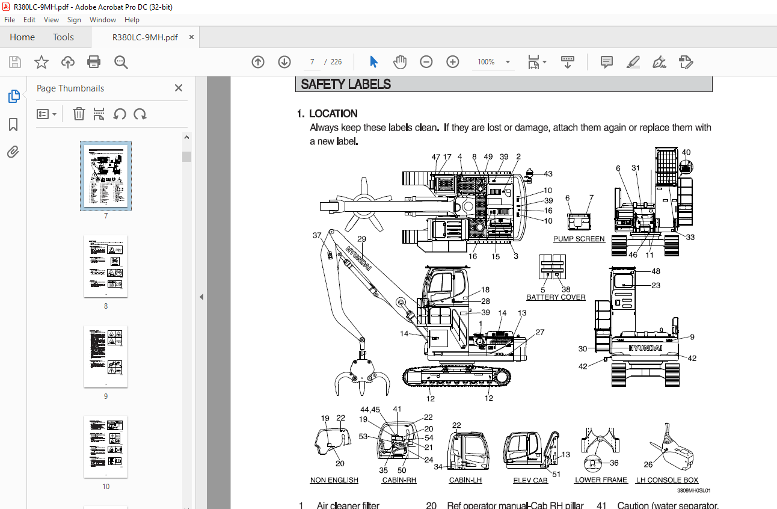
Task: Select the R380LC-9MH.pdf document tab
Action: coord(145,37)
